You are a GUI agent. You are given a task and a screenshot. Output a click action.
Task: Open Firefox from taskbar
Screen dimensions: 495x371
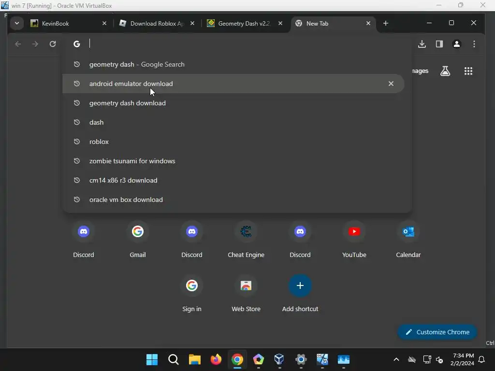pyautogui.click(x=216, y=359)
